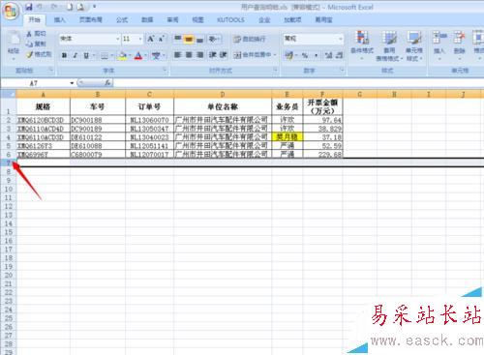Click Increase Indent icon

(224, 55)
